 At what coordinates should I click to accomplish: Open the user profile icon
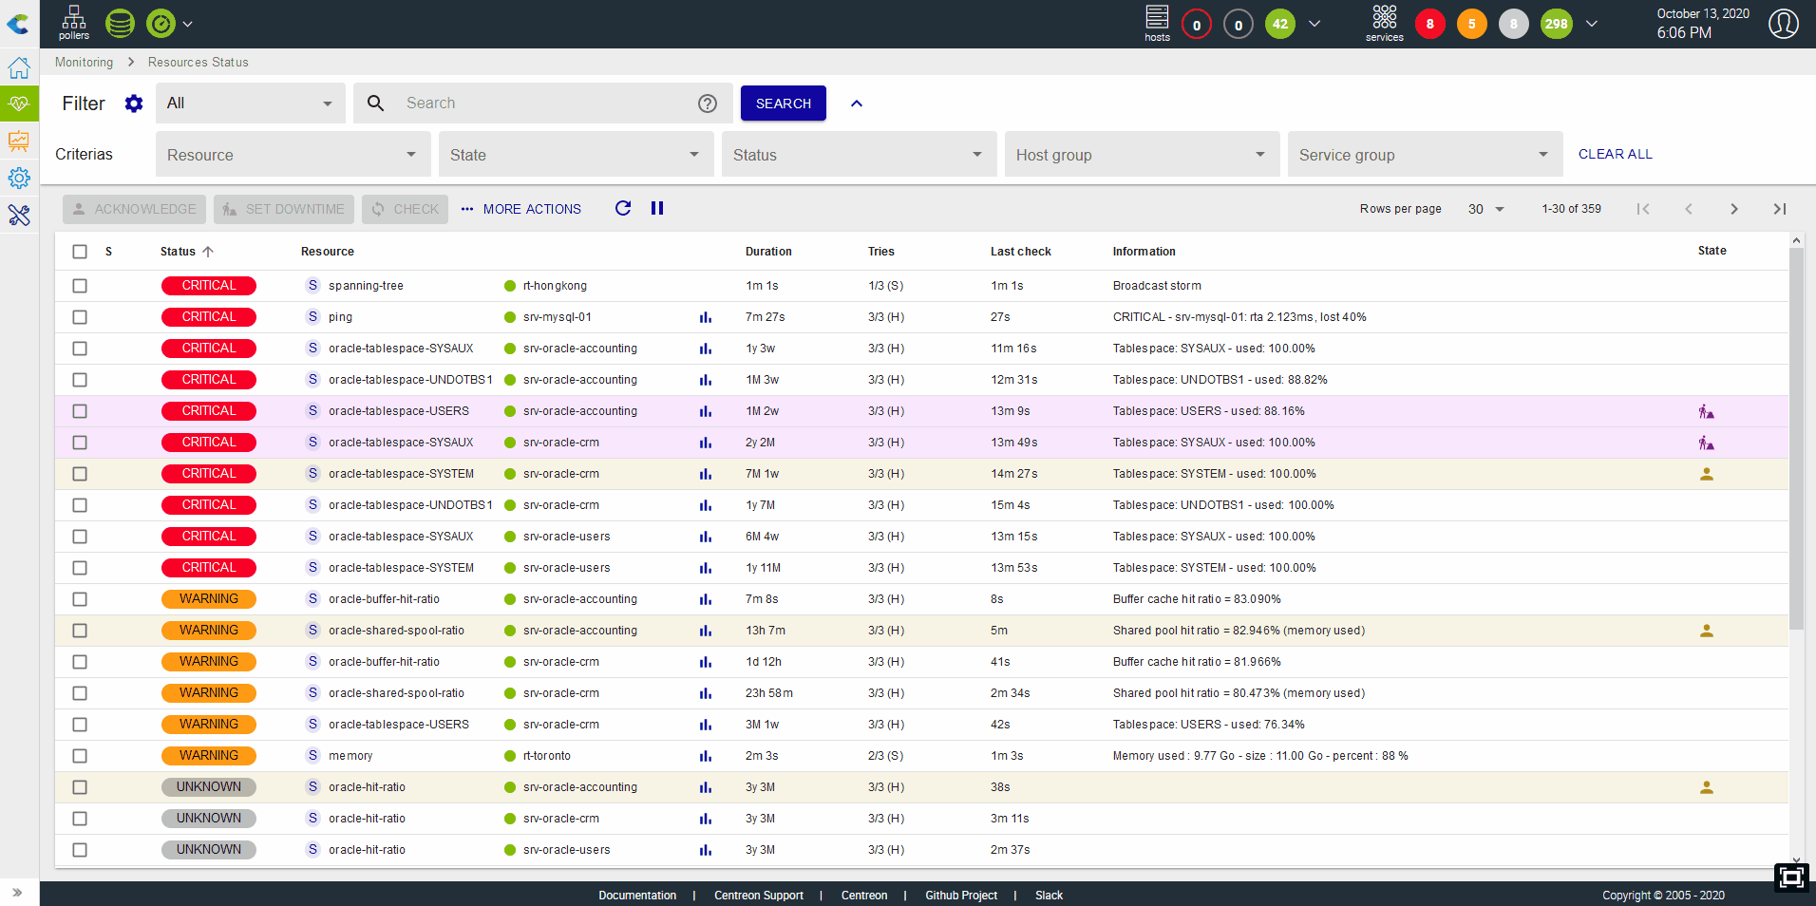click(x=1783, y=24)
